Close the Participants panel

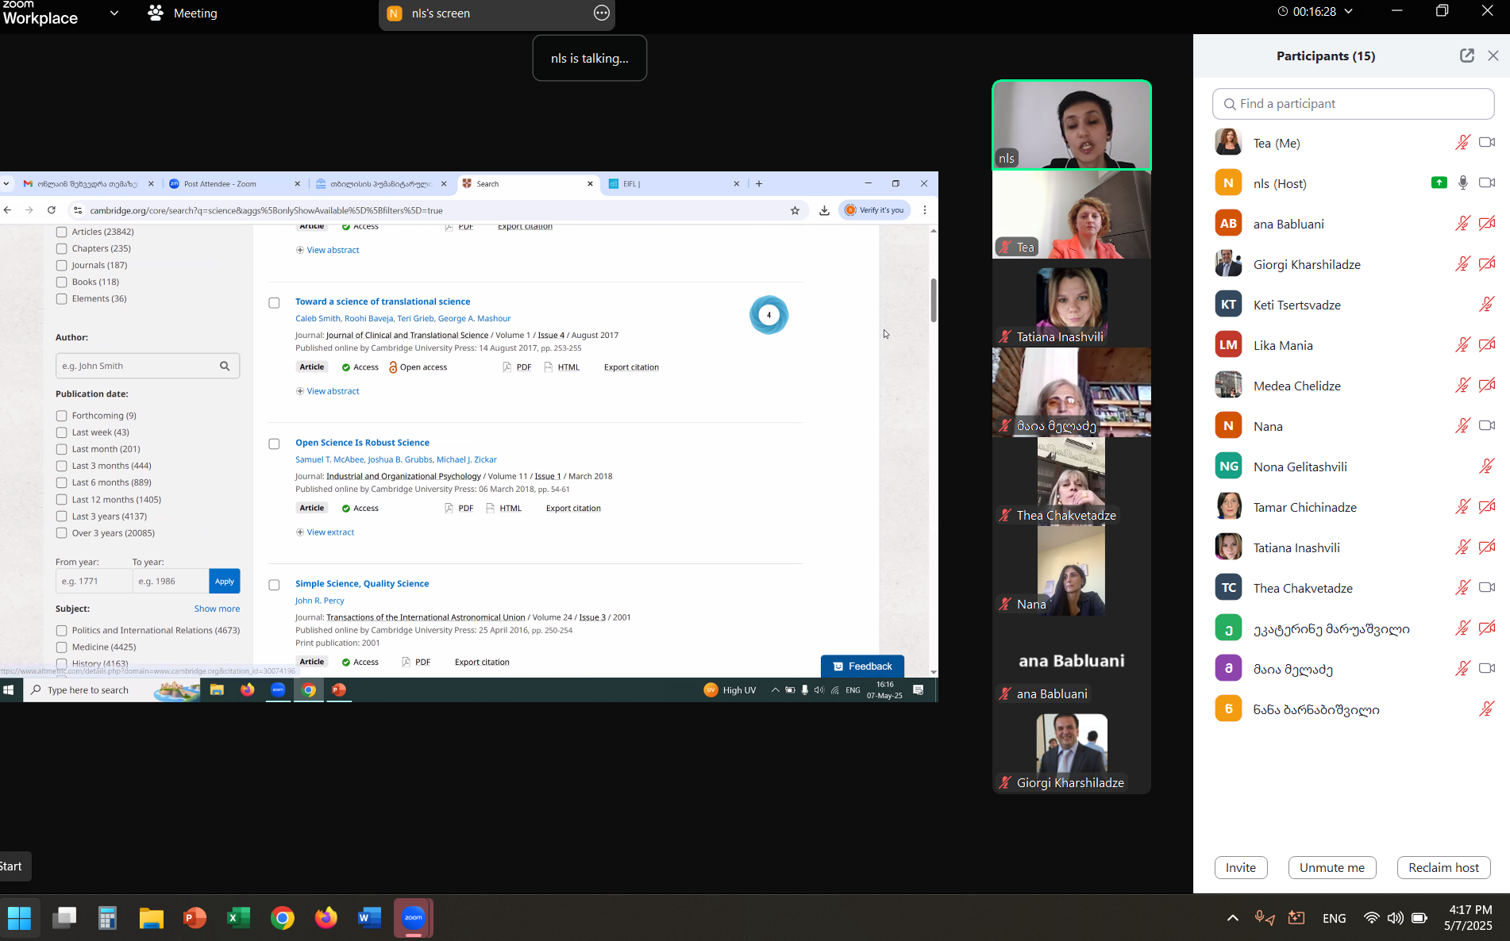coord(1493,56)
